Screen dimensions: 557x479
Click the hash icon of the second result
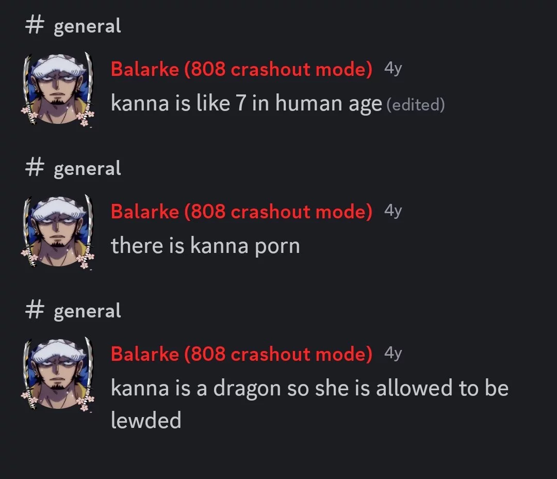[x=35, y=168]
